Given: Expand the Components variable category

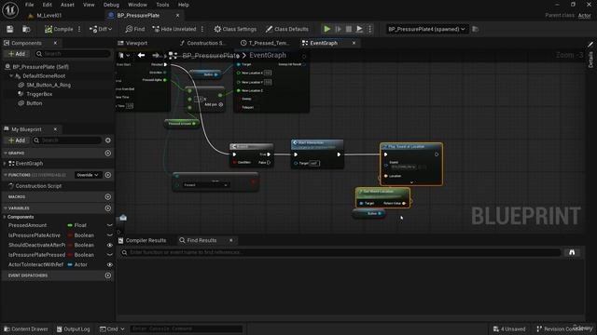Looking at the screenshot, I should [x=5, y=217].
